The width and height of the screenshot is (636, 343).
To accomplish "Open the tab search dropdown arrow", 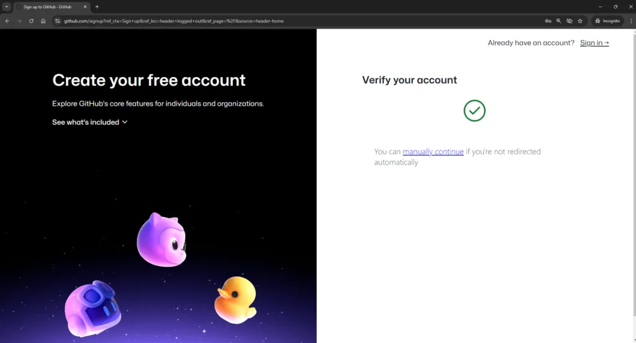I will (x=6, y=6).
